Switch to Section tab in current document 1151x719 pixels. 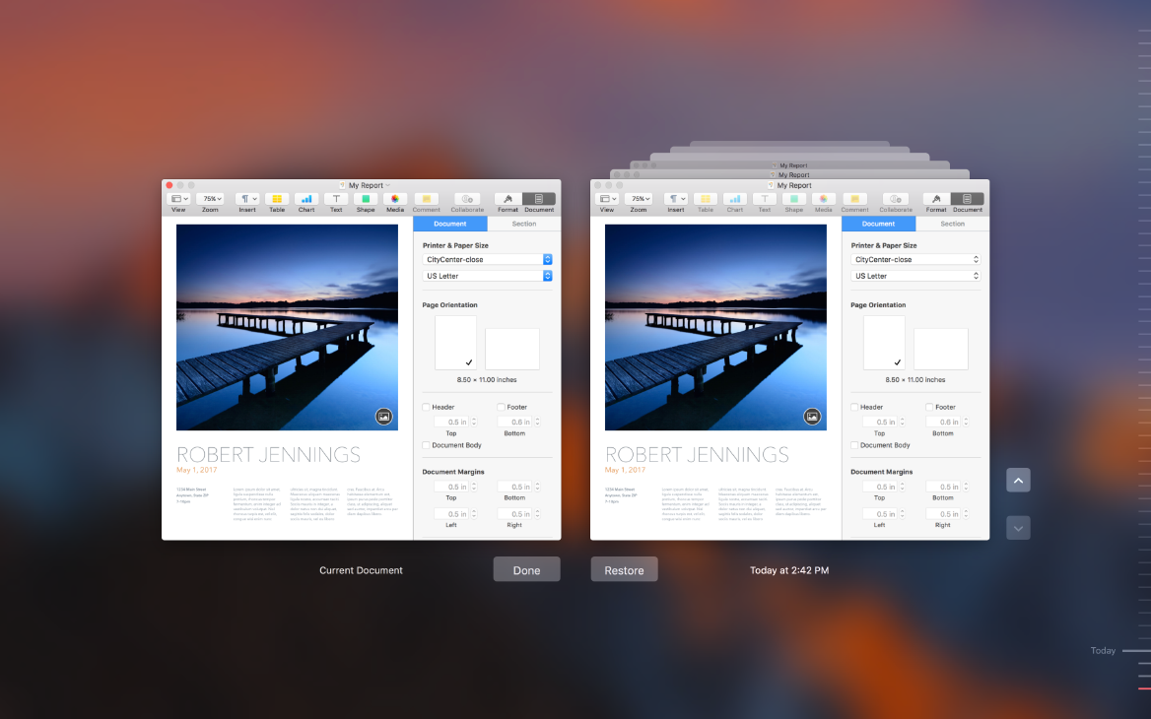point(524,224)
